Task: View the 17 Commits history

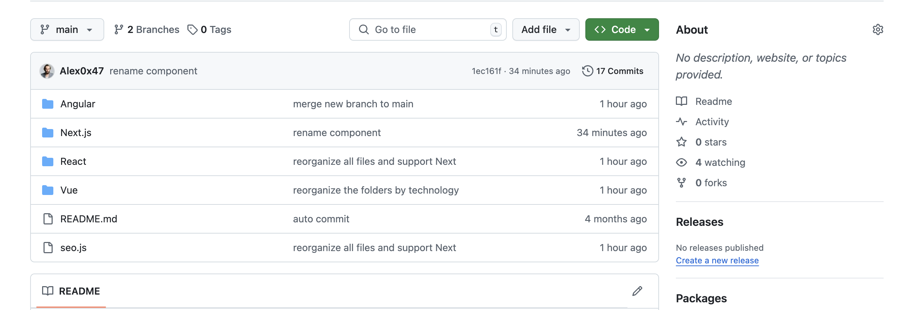Action: (612, 71)
